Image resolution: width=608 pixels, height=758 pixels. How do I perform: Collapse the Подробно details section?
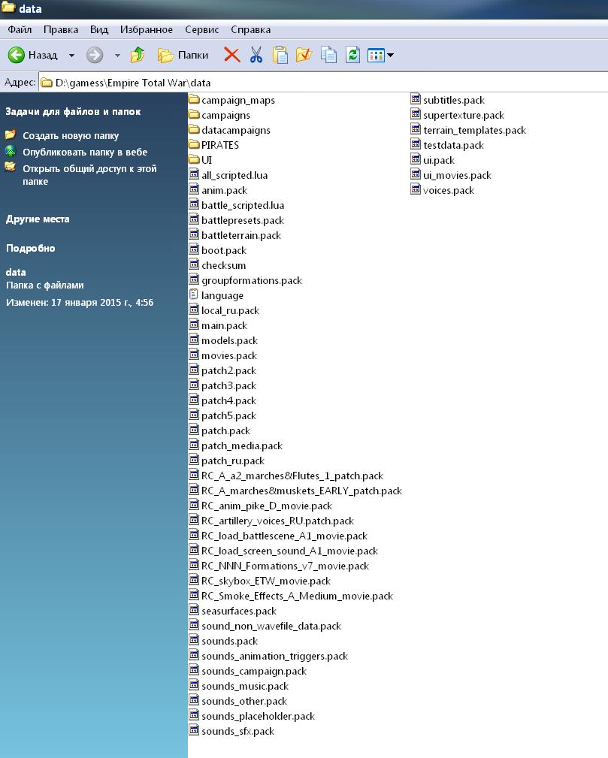31,249
